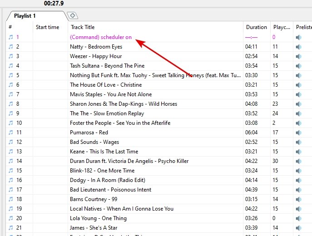The height and width of the screenshot is (236, 312).
Task: Click music note icon beside track 14
Action: 11,161
